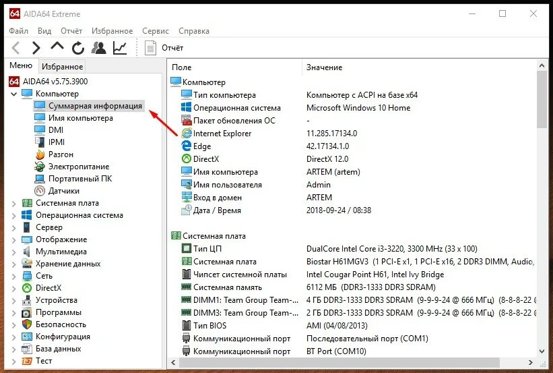Select DirectX in the left tree
553x373 pixels.
(48, 288)
